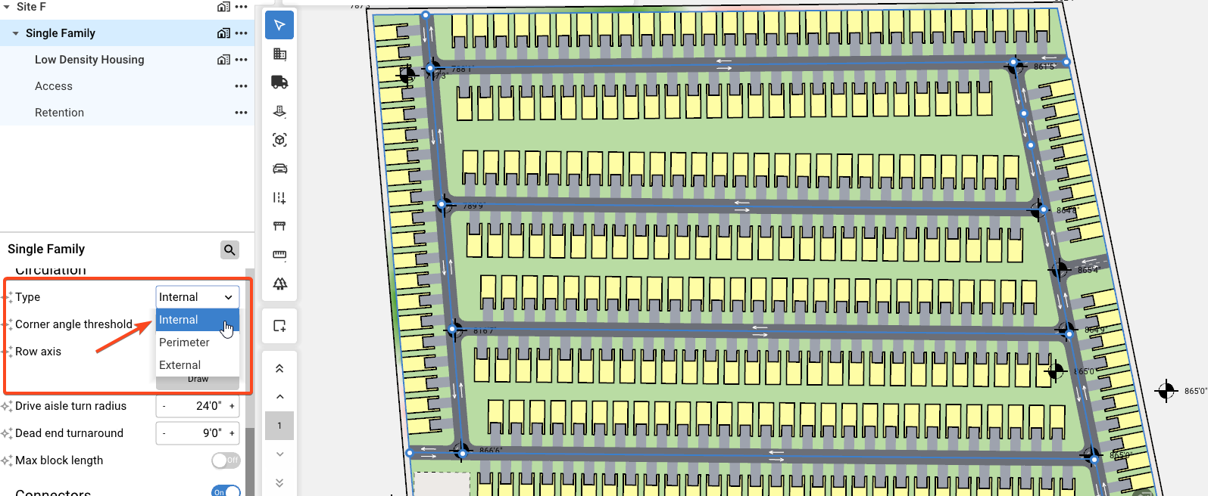Click the trees landscaping tool icon

pos(279,284)
